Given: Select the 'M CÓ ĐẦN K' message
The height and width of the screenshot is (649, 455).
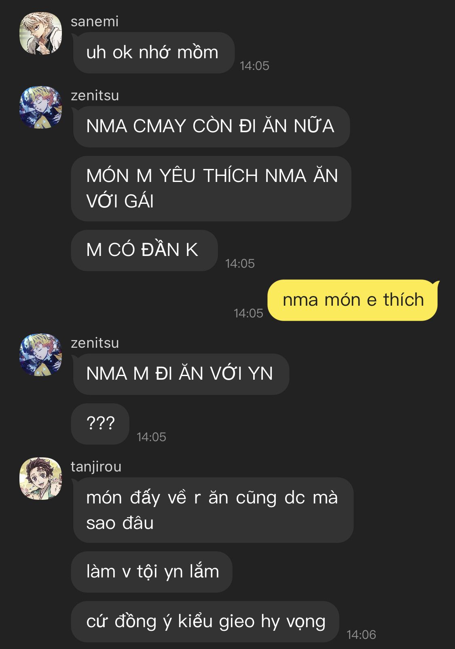Looking at the screenshot, I should pos(144,250).
